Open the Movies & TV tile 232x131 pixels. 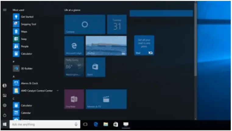(106, 99)
